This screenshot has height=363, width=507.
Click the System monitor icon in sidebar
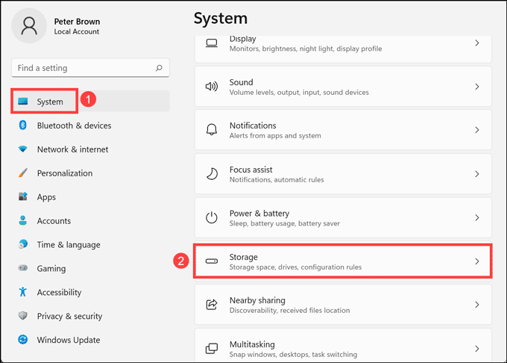pos(22,102)
